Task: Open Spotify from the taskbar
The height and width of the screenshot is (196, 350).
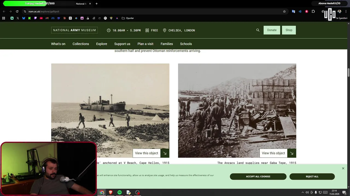Action: click(119, 192)
